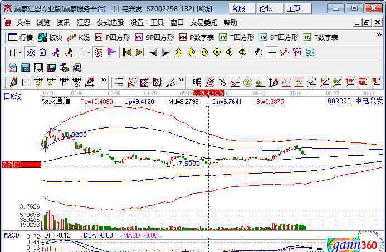Open the calculator icon
This screenshot has width=386, height=252.
(x=26, y=68)
